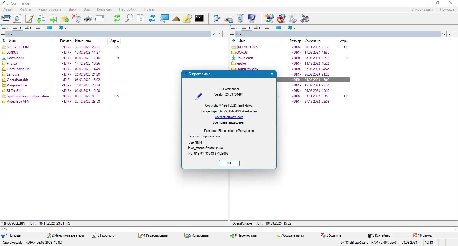Create a new folder via toolbar icon
Screen dimensions: 458x246
(x=65, y=19)
